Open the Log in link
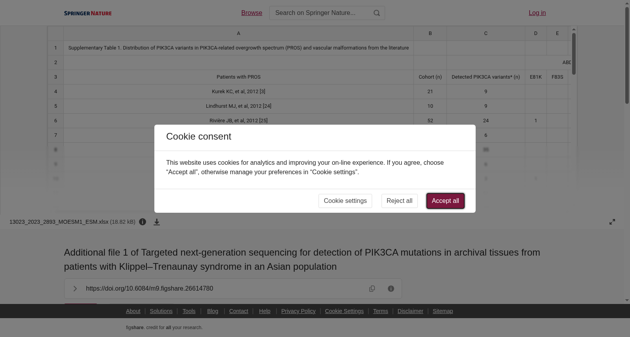 [537, 13]
